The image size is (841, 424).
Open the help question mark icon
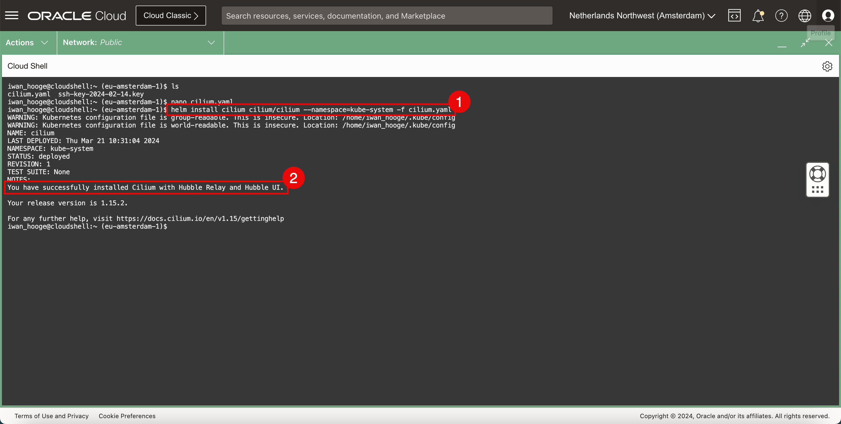tap(781, 15)
